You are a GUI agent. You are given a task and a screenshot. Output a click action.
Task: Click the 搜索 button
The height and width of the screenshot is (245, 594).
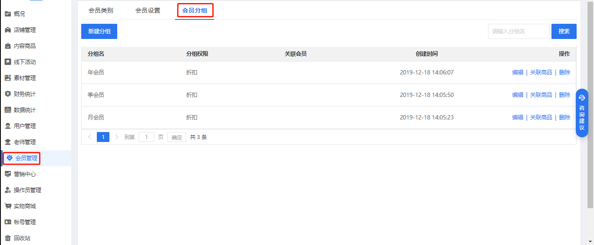click(x=564, y=31)
